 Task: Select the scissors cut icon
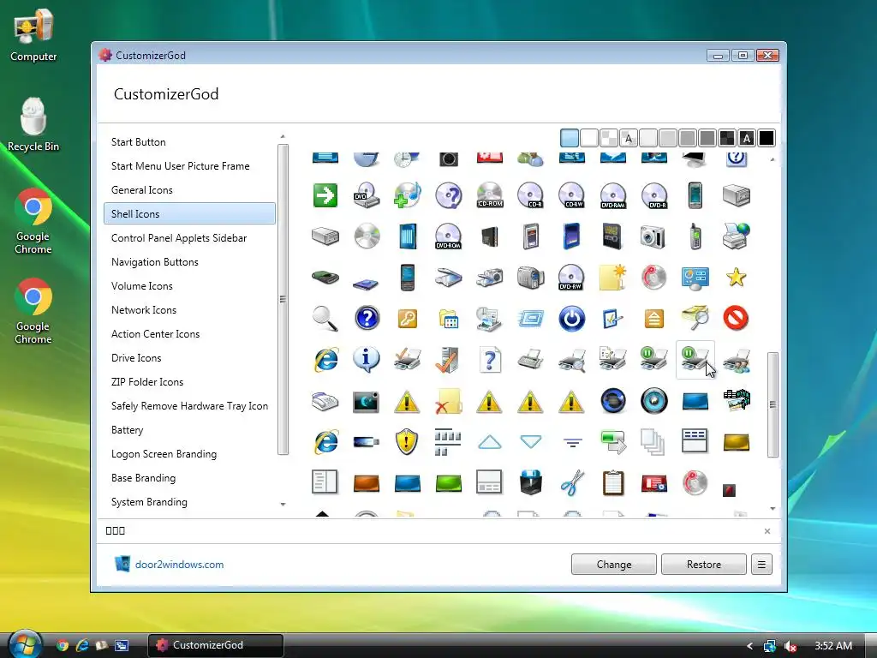[x=571, y=483]
